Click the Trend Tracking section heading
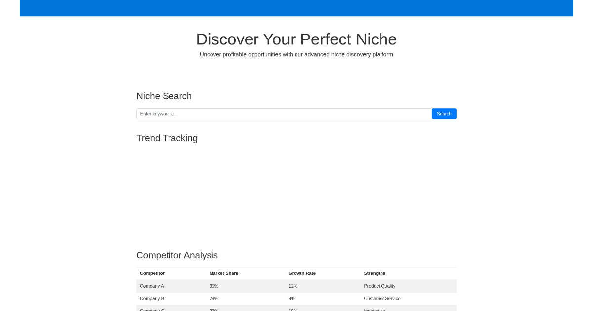Image resolution: width=593 pixels, height=311 pixels. (167, 138)
